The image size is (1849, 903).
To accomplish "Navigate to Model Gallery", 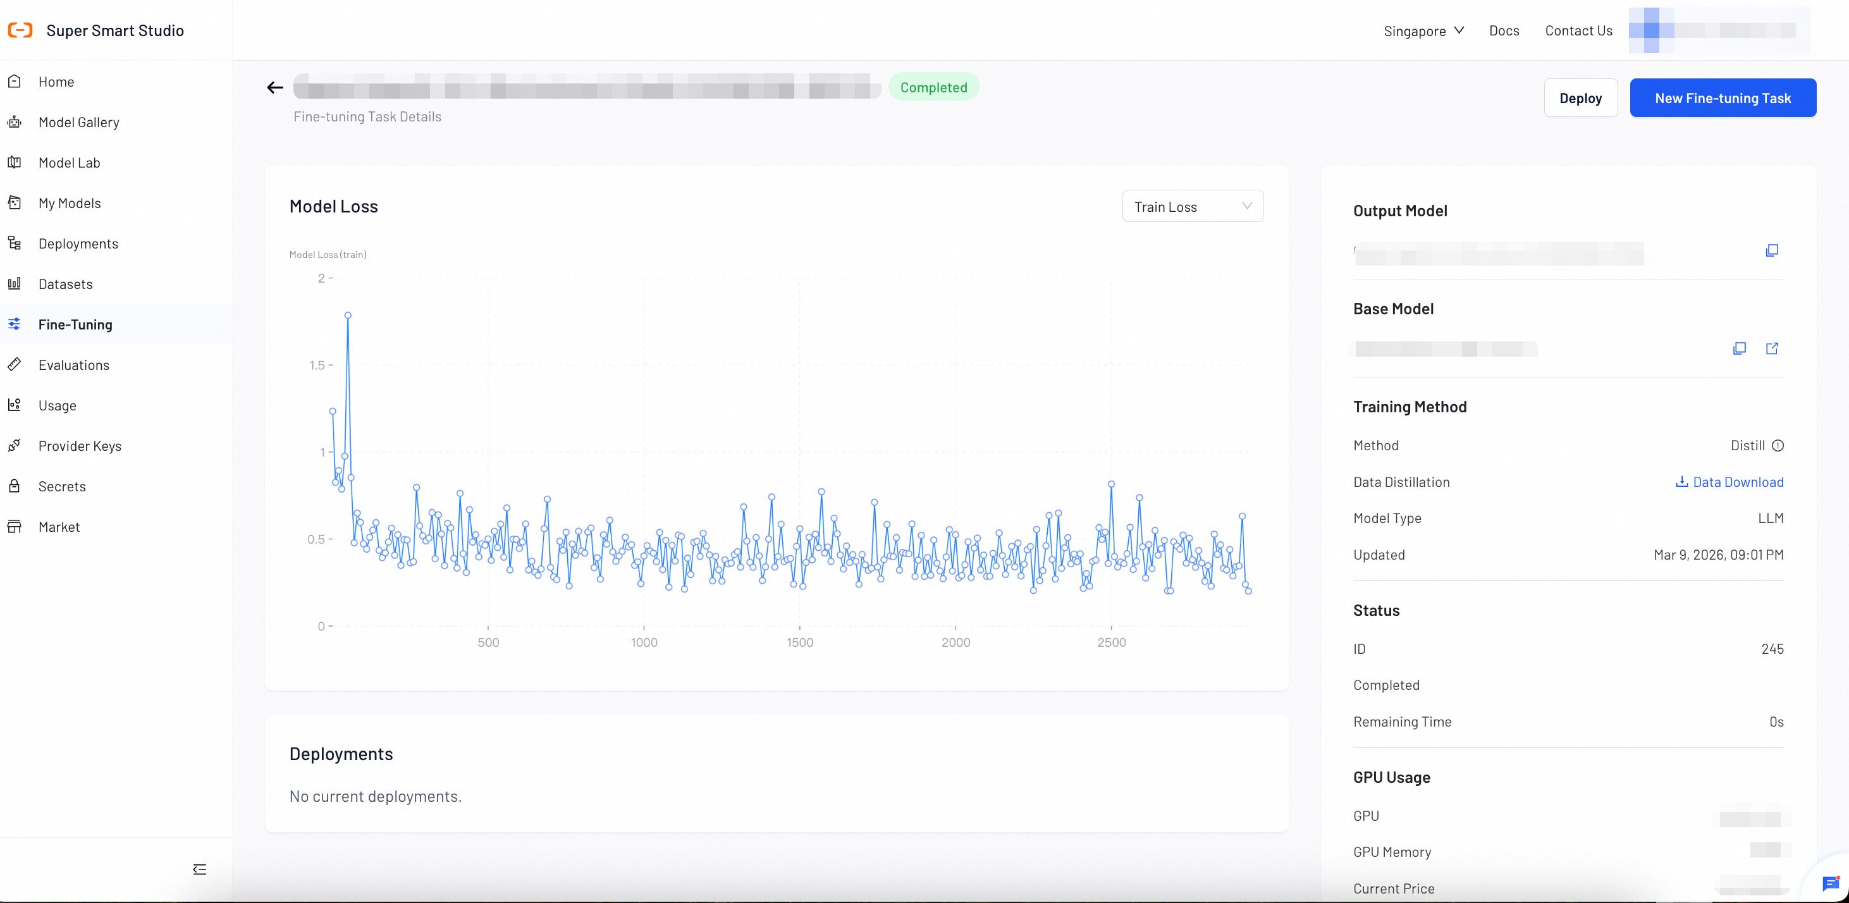I will tap(79, 122).
